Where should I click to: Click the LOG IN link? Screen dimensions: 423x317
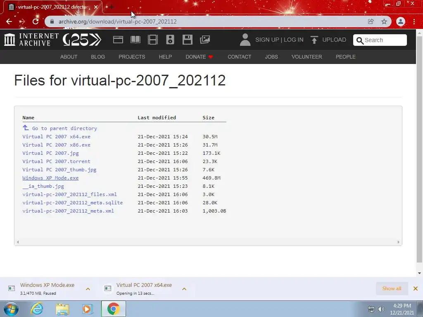[x=294, y=40]
